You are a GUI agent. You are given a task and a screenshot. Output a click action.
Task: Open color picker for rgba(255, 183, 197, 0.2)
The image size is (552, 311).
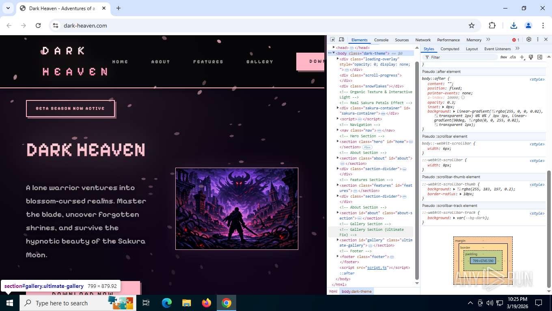tap(459, 189)
